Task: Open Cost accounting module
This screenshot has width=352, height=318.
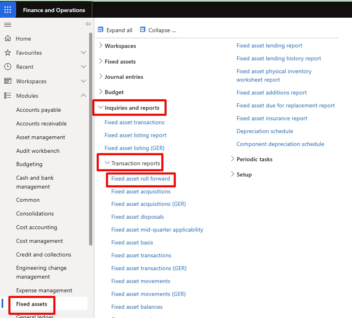Action: 37,227
